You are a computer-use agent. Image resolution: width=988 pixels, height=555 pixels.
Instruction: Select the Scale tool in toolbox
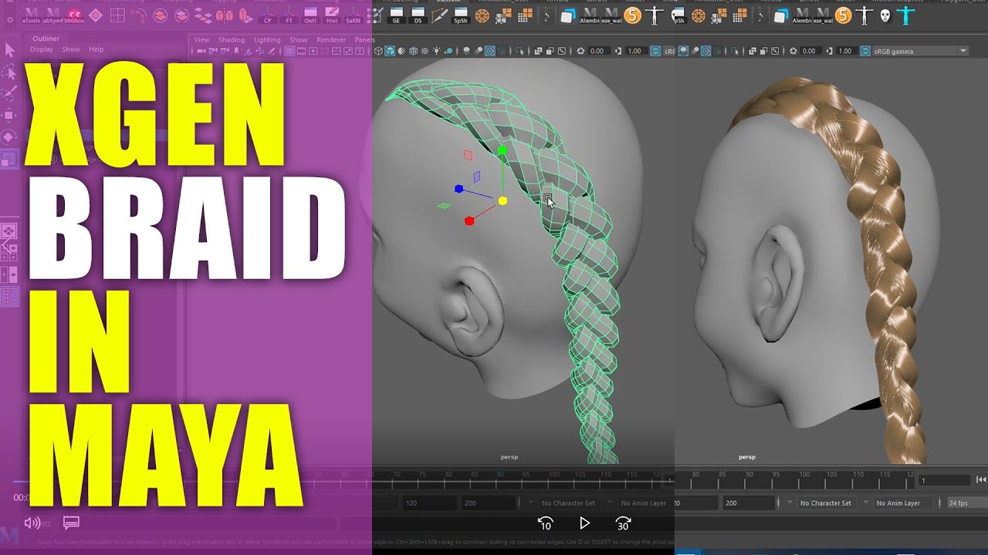[9, 160]
